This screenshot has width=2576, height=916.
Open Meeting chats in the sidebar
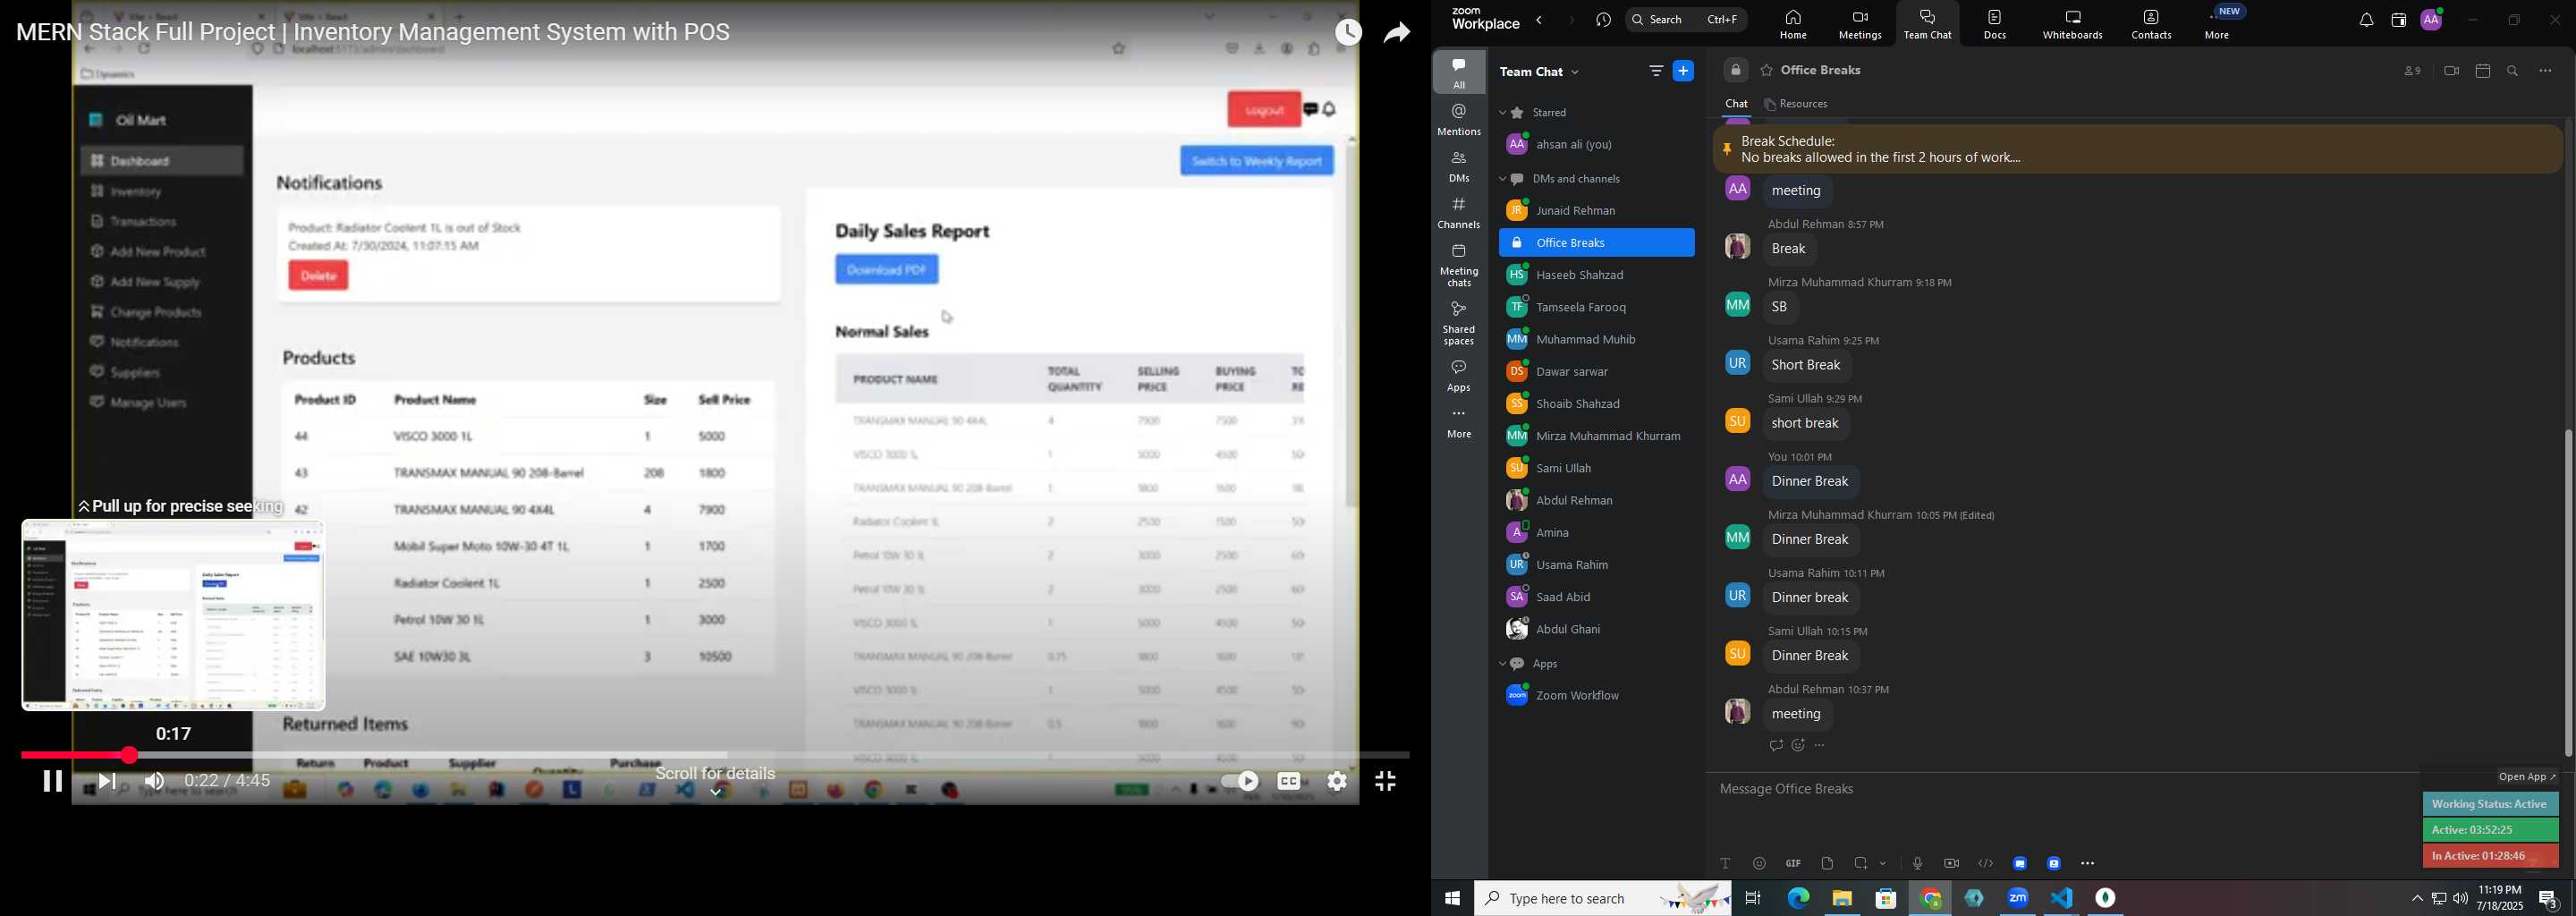pos(1459,265)
